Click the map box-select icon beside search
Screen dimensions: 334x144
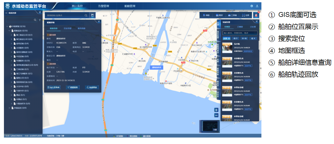coord(92,15)
